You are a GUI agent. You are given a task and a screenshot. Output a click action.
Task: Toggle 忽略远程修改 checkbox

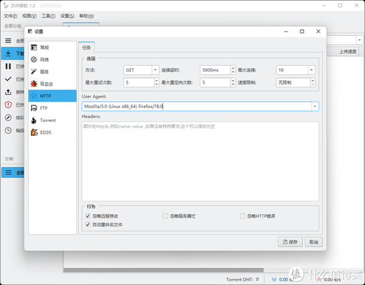point(88,216)
